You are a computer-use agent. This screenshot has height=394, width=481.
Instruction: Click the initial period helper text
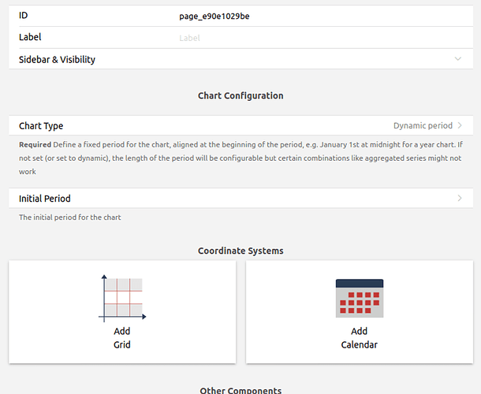point(69,217)
